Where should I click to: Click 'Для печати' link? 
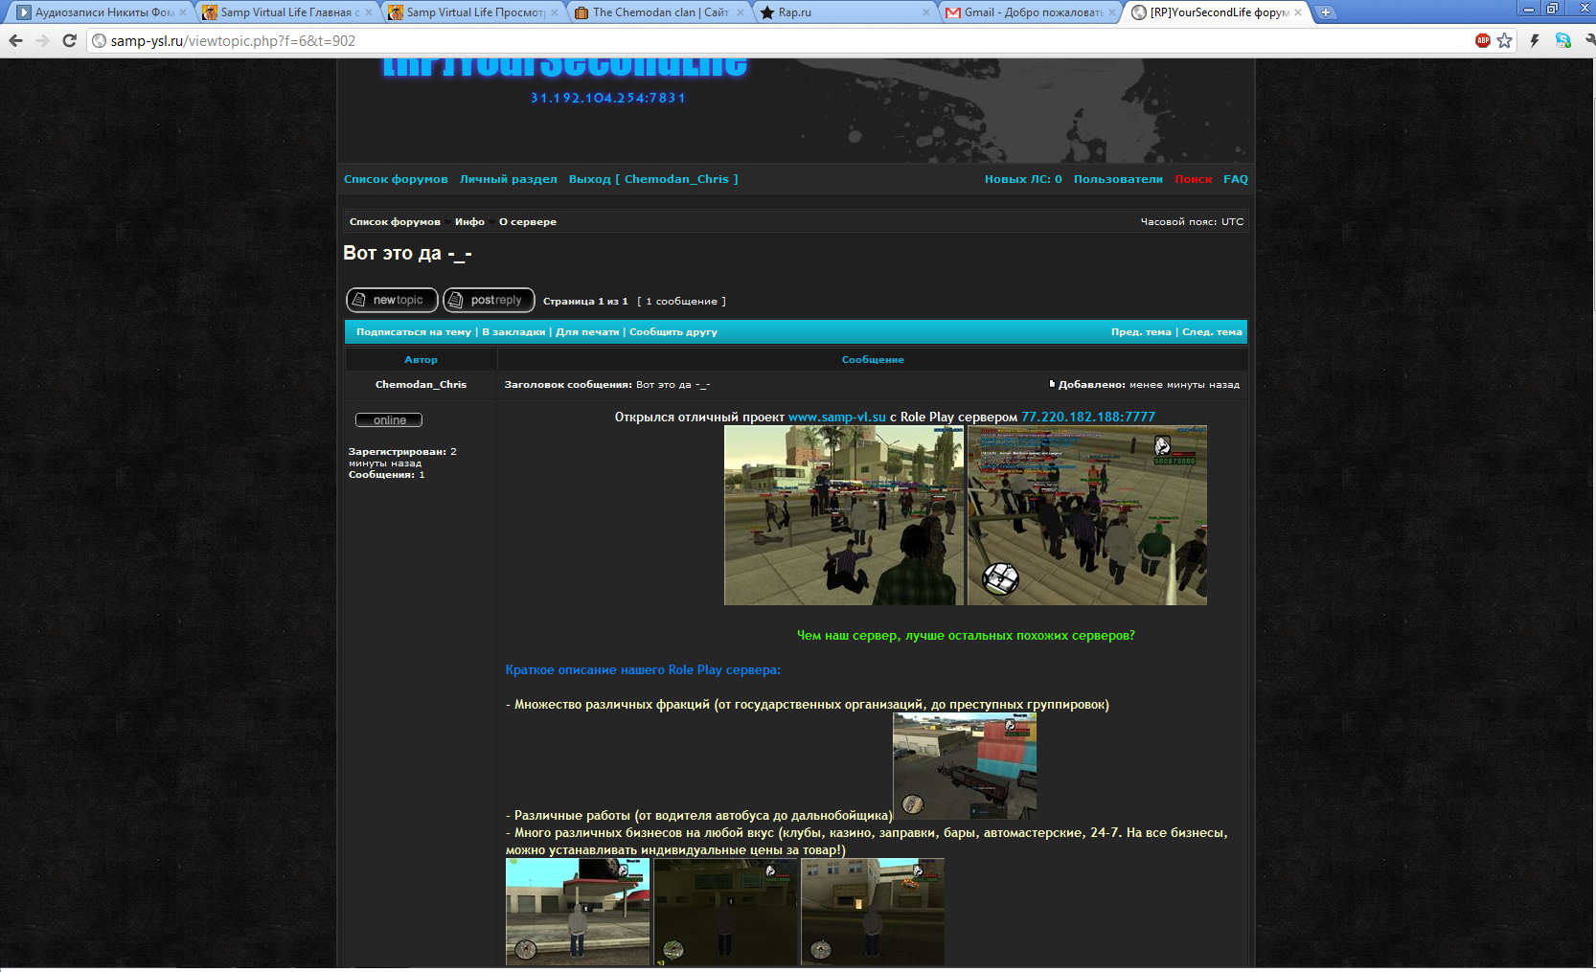pos(587,331)
